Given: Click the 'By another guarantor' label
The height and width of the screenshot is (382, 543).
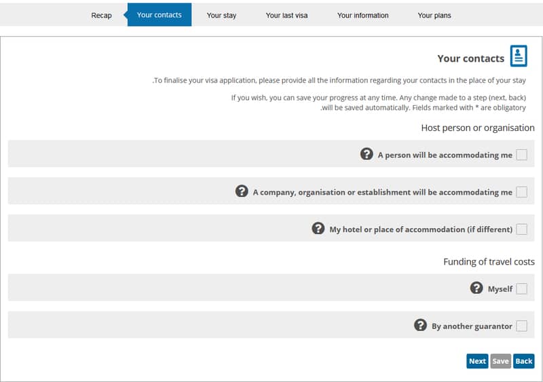Looking at the screenshot, I should click(x=472, y=326).
